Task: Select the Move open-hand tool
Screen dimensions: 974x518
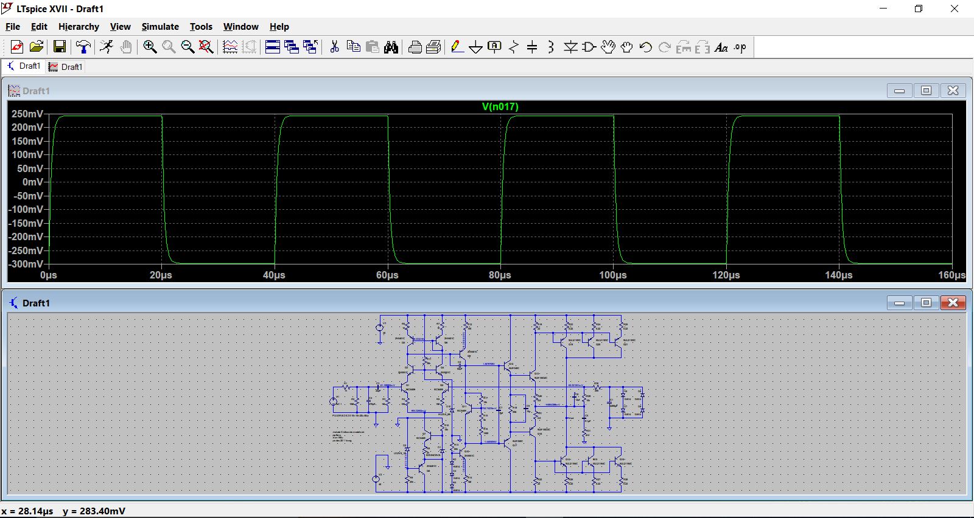Action: (608, 47)
